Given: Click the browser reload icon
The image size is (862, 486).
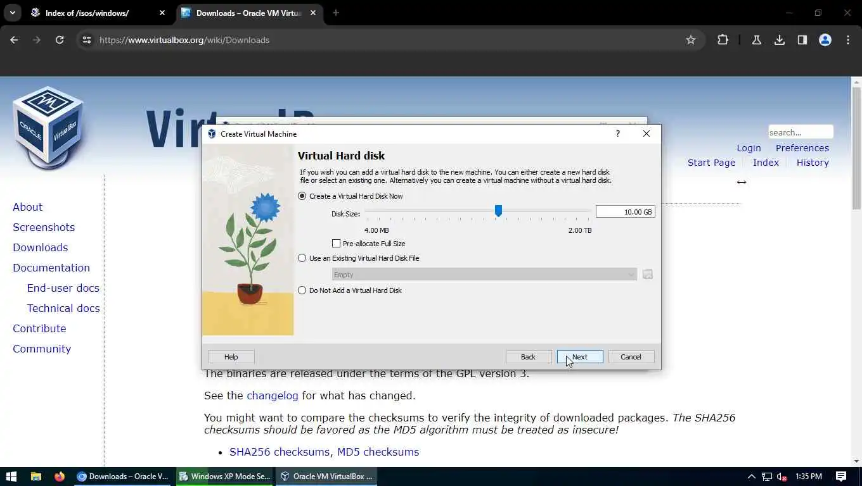Looking at the screenshot, I should tap(60, 40).
